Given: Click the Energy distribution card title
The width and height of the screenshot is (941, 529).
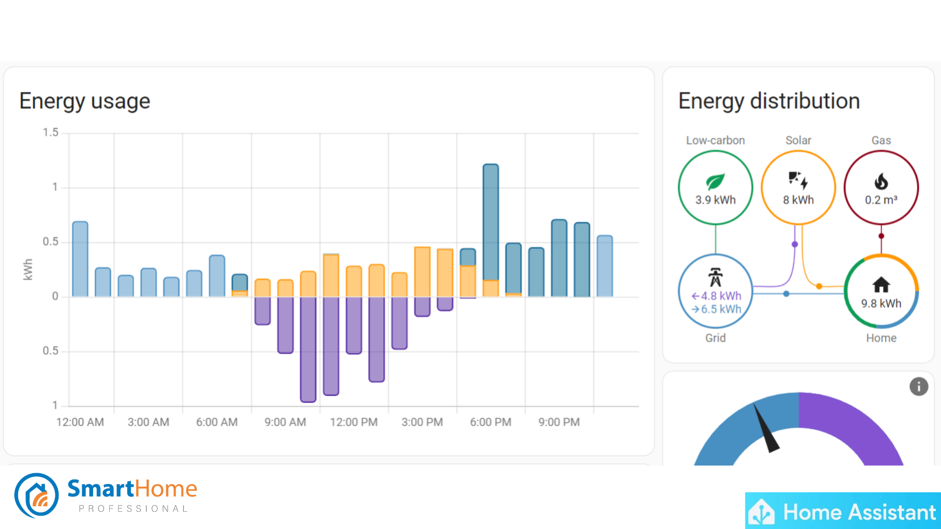Looking at the screenshot, I should click(x=769, y=101).
